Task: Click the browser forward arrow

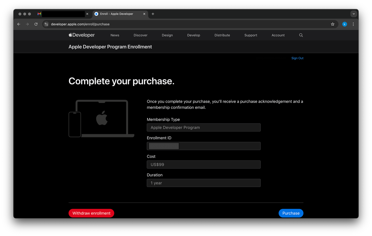Action: pyautogui.click(x=28, y=24)
